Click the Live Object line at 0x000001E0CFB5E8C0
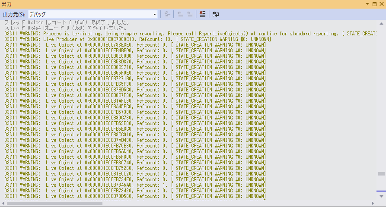This screenshot has height=207, width=386. click(x=135, y=129)
